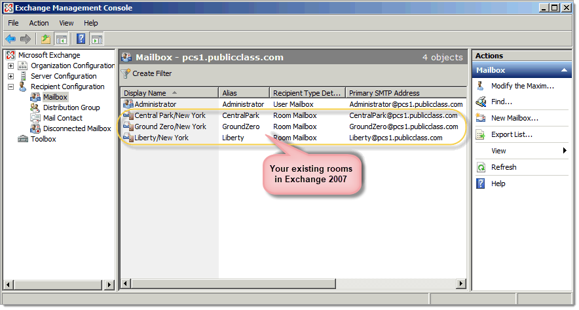
Task: Expand the Organization Configuration node
Action: 10,66
